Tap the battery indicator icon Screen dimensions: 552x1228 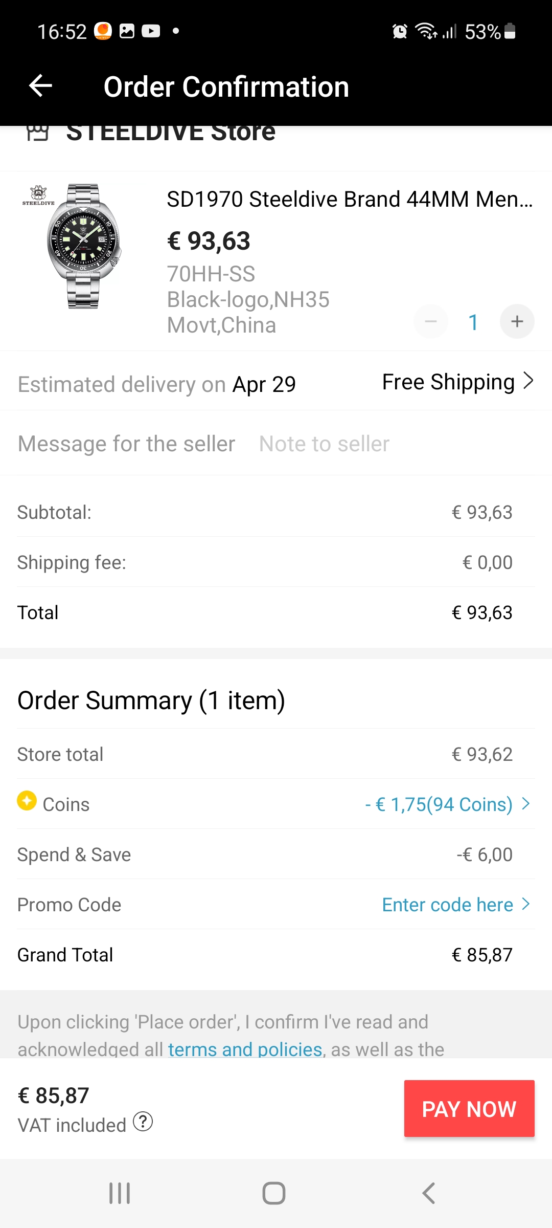tap(510, 31)
